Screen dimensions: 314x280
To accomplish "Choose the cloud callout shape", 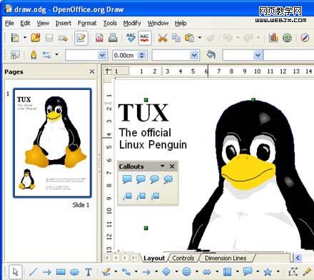I will pyautogui.click(x=168, y=179).
